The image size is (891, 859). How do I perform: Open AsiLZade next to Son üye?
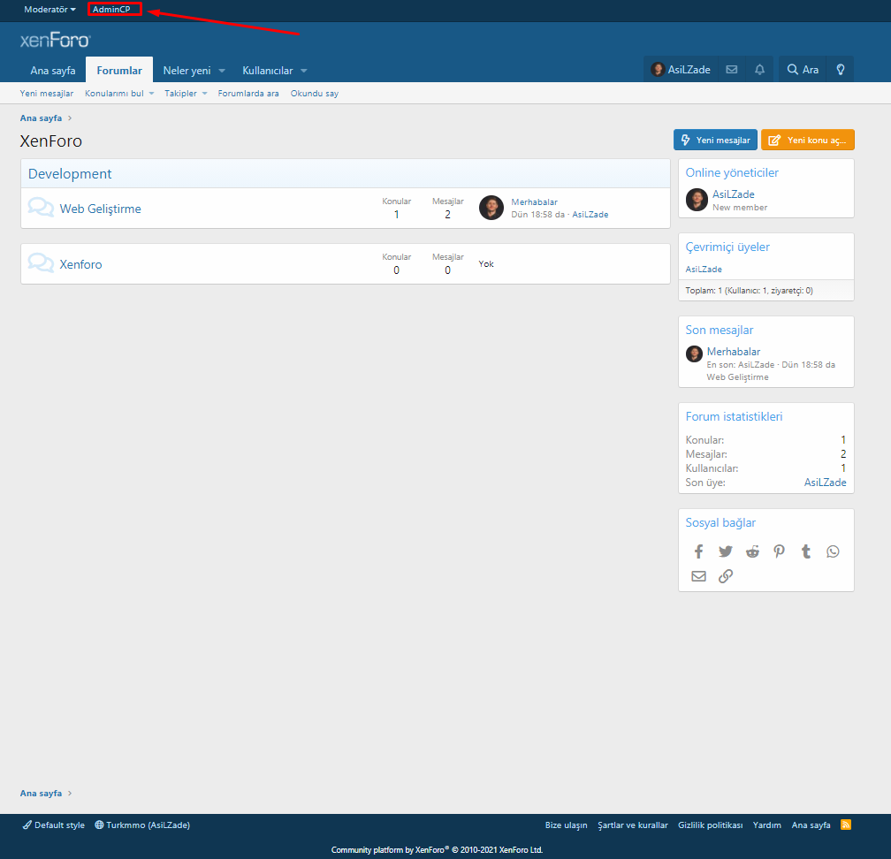coord(825,483)
